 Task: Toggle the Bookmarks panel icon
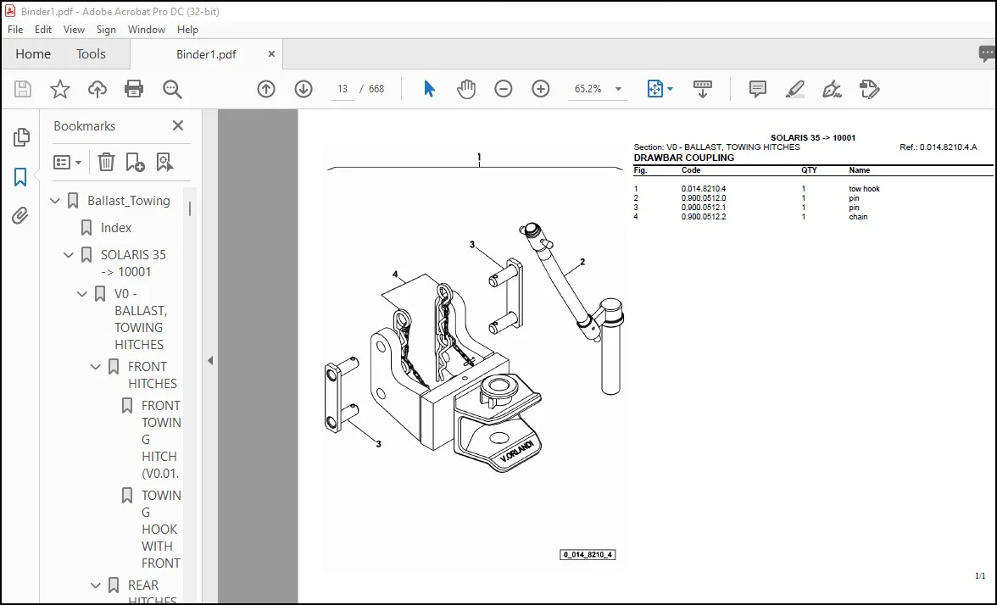[x=20, y=176]
